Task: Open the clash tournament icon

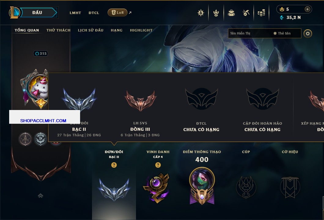Action: click(x=201, y=13)
